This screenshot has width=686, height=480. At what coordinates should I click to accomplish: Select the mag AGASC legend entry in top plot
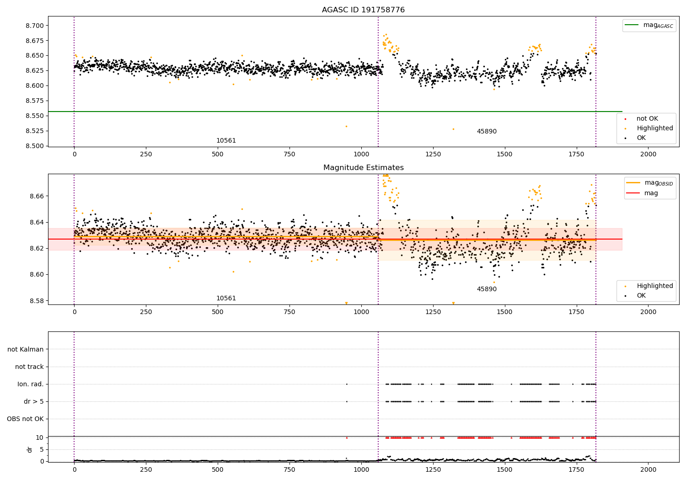[x=649, y=25]
